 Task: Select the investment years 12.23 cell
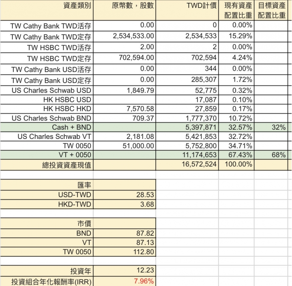click(x=125, y=271)
